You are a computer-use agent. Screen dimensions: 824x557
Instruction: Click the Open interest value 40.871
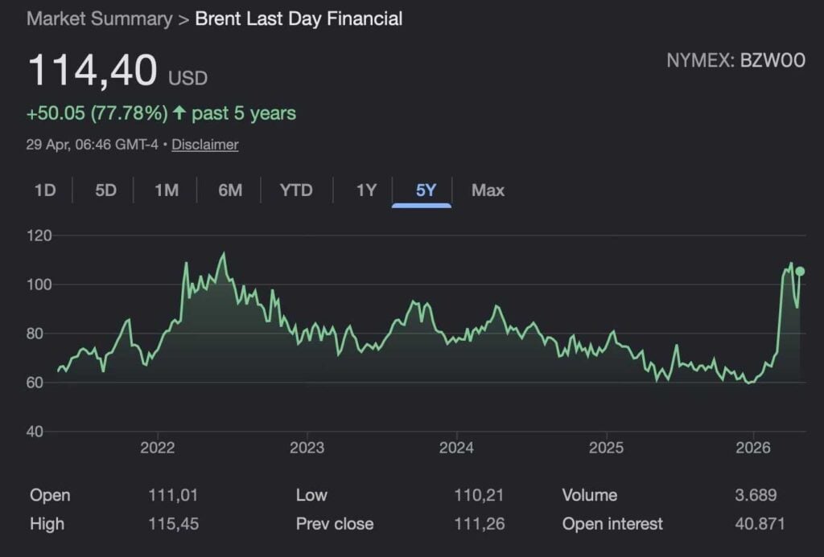pyautogui.click(x=757, y=524)
